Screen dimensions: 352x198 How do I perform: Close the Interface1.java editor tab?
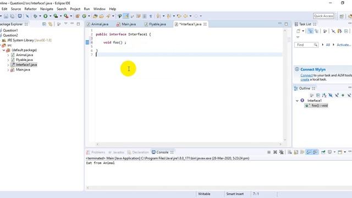coord(205,24)
